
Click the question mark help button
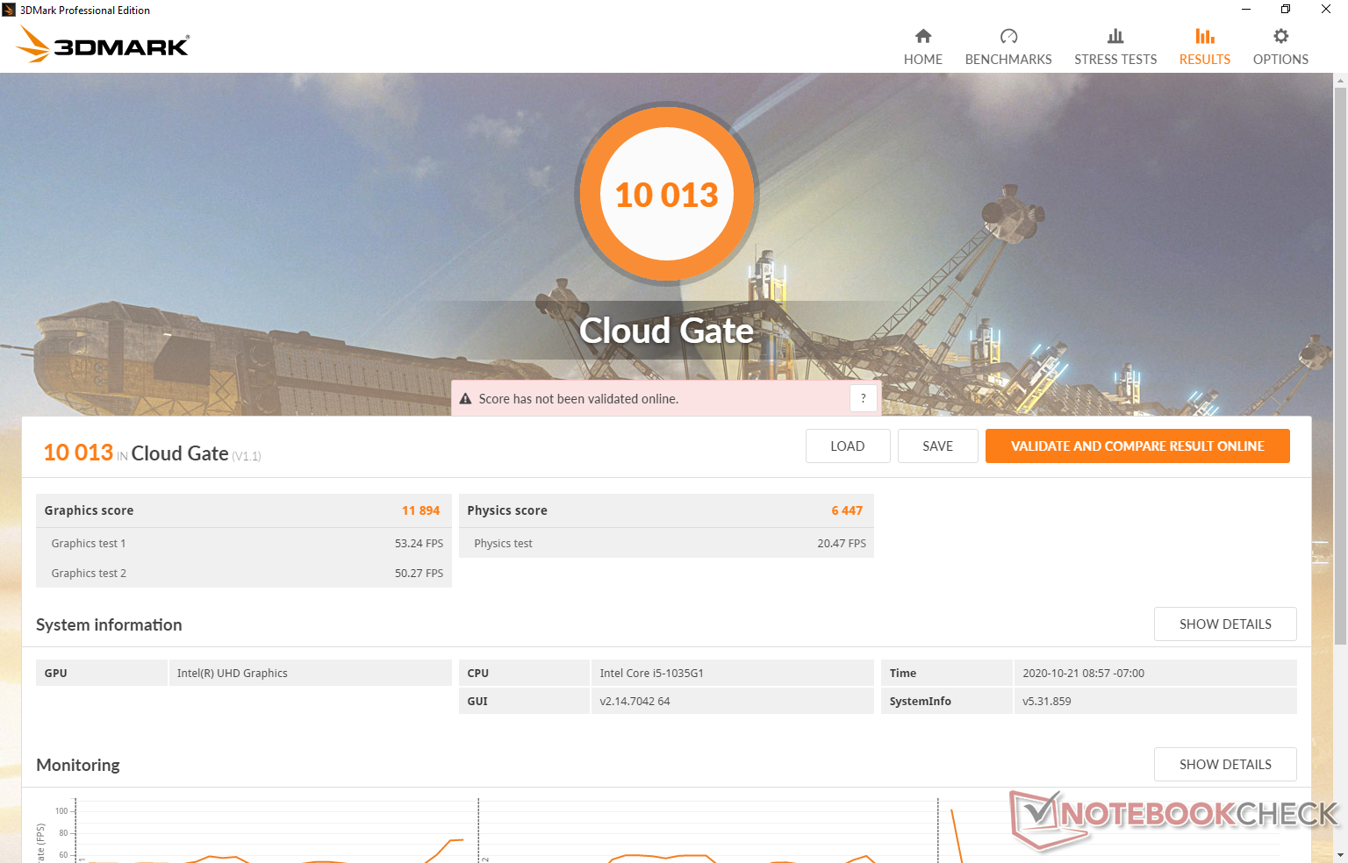pyautogui.click(x=863, y=398)
